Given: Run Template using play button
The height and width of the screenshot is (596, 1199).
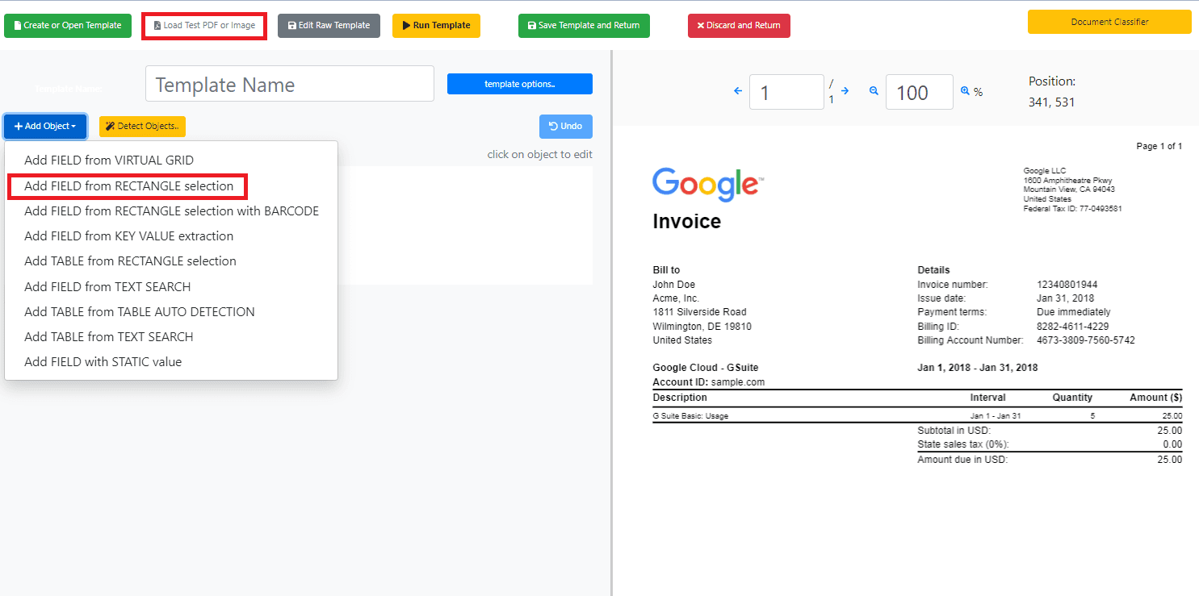Looking at the screenshot, I should pos(436,26).
